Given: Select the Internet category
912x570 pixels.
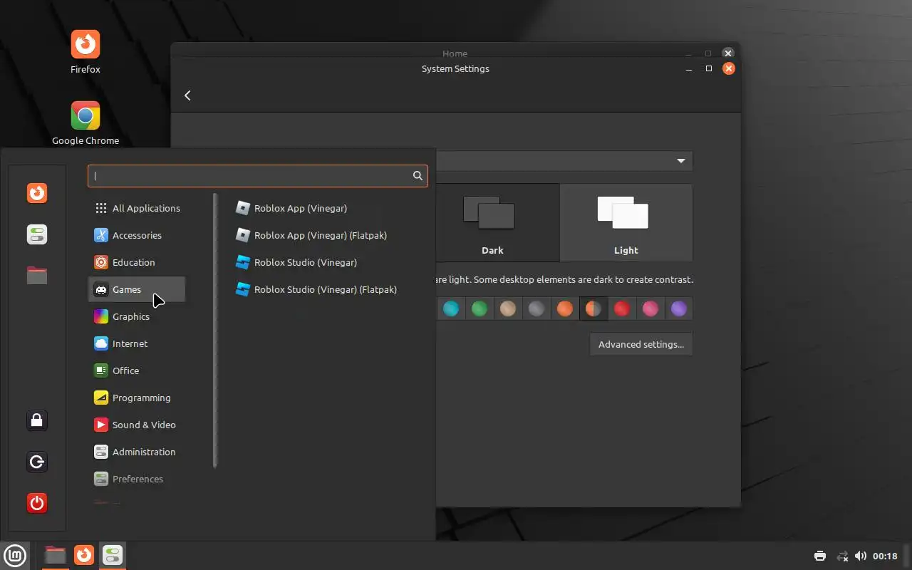Looking at the screenshot, I should (137, 343).
